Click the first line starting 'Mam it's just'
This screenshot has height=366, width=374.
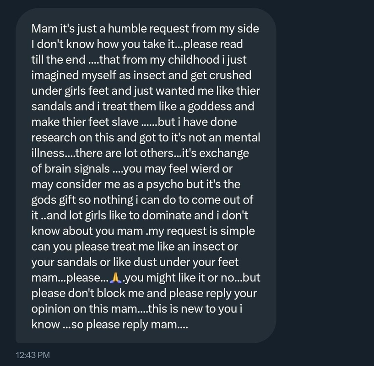[x=145, y=28]
